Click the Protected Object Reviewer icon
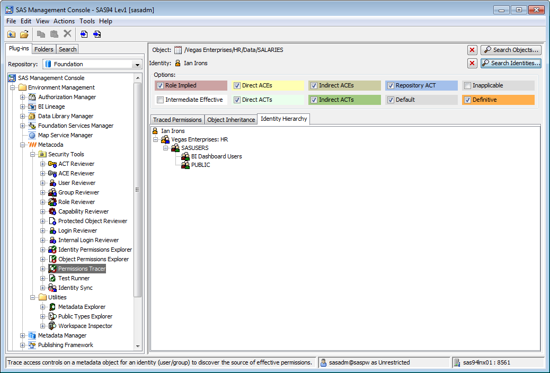This screenshot has width=550, height=373. coord(52,221)
